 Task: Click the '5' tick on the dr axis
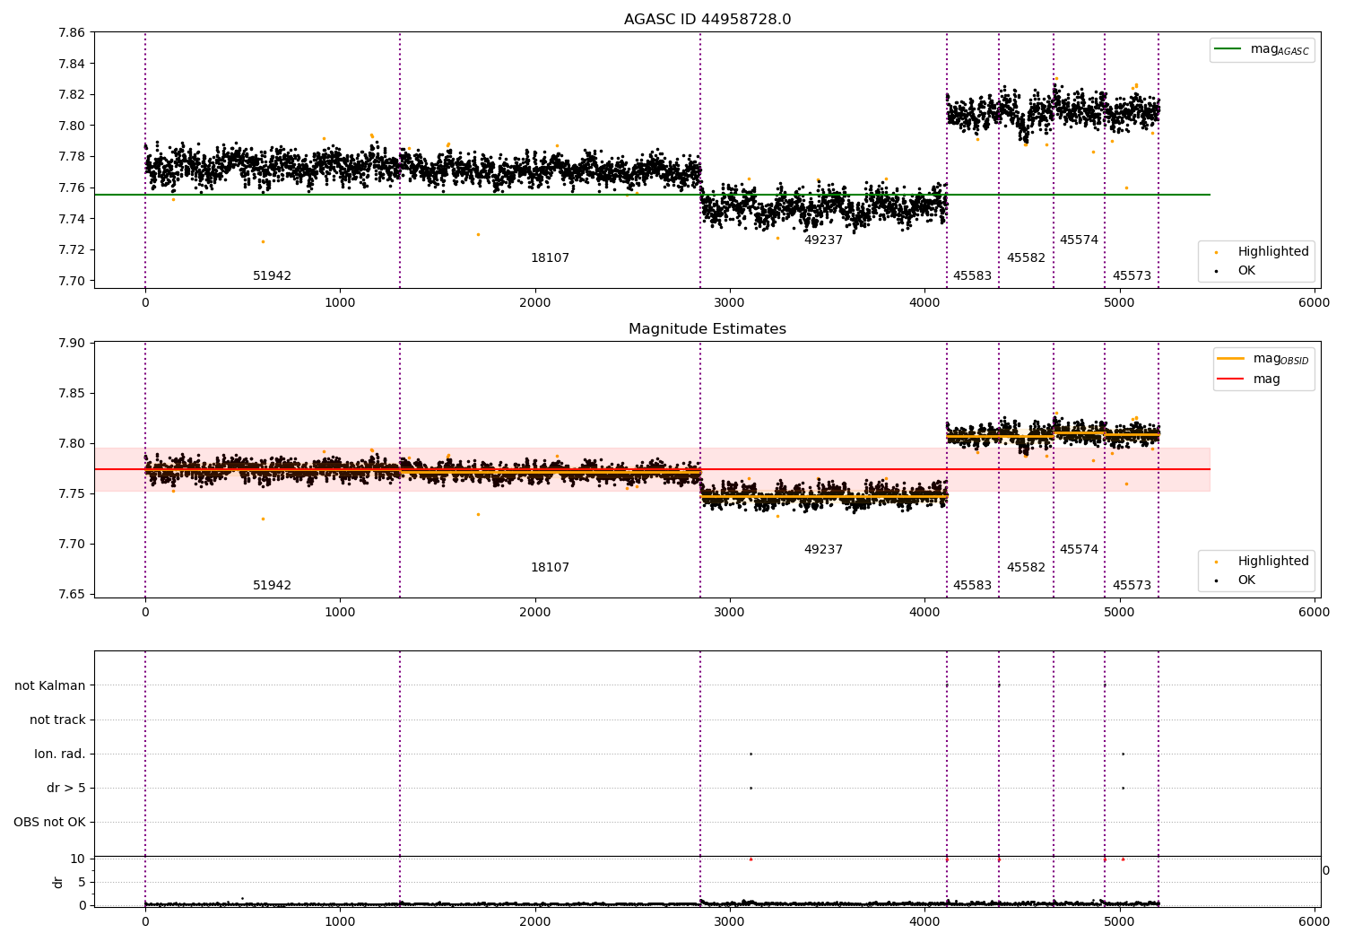click(x=82, y=882)
